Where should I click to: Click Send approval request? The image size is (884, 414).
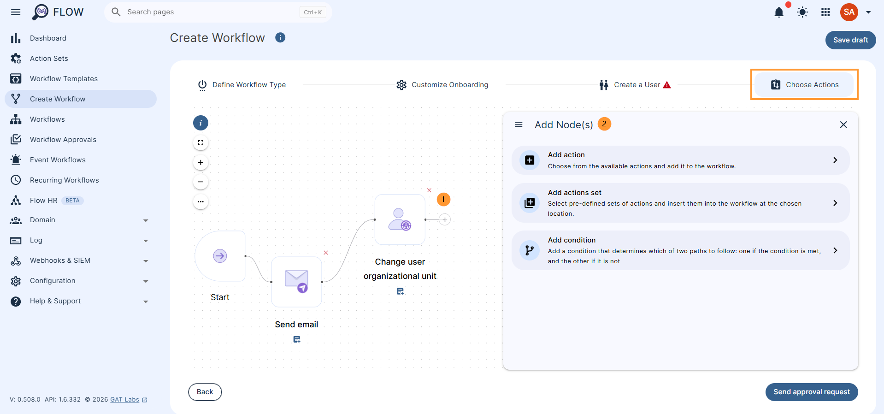812,392
